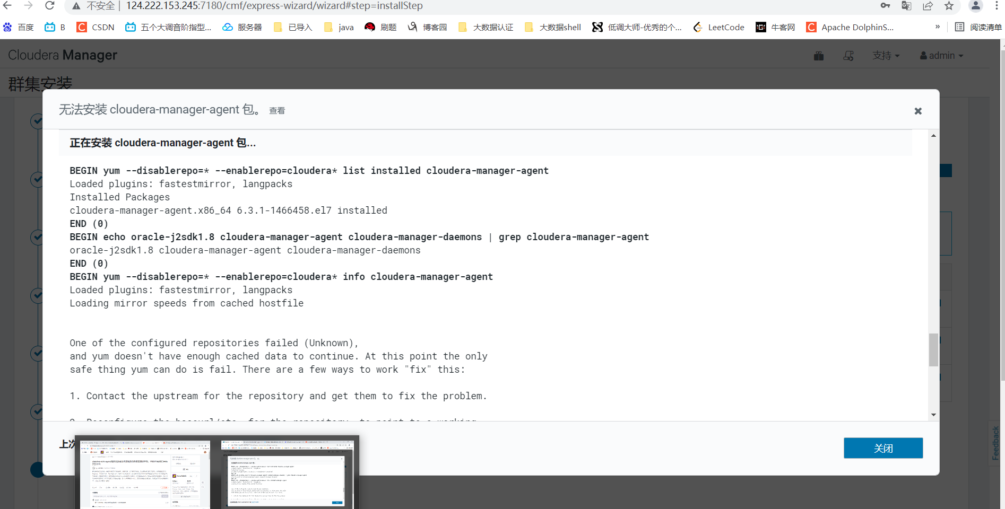
Task: Open the LeetCode bookmark
Action: point(718,27)
